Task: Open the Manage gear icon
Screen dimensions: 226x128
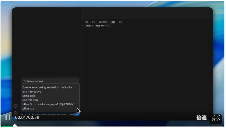Action: pyautogui.click(x=16, y=113)
